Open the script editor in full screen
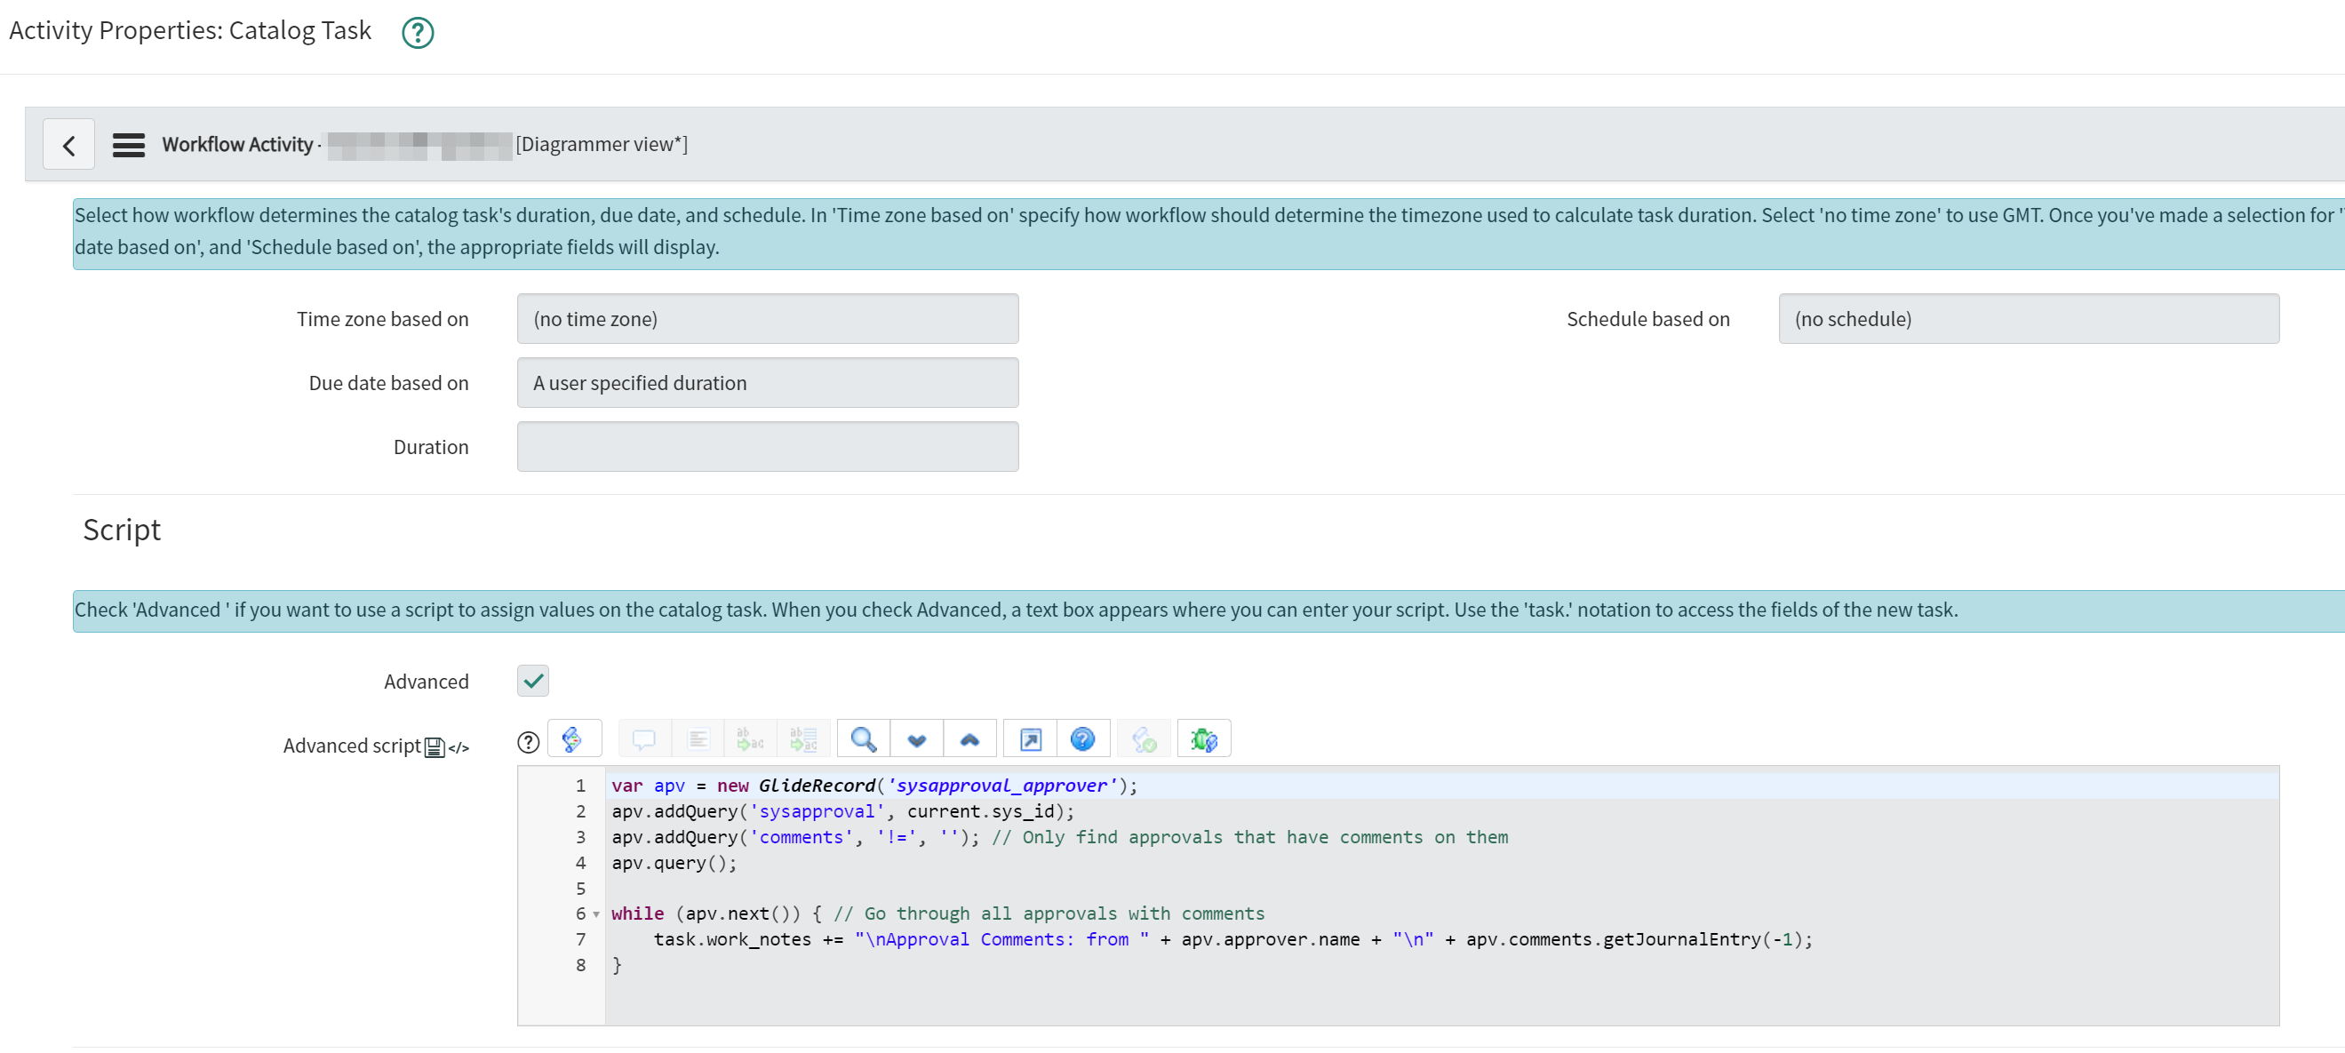The width and height of the screenshot is (2345, 1053). [x=1029, y=738]
